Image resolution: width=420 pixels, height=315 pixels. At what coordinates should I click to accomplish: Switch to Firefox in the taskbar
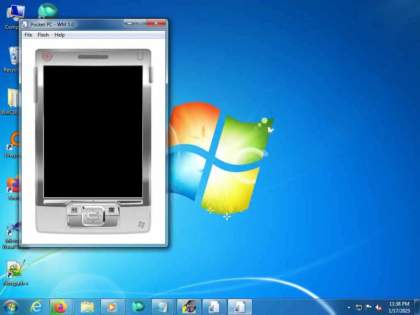click(x=61, y=307)
